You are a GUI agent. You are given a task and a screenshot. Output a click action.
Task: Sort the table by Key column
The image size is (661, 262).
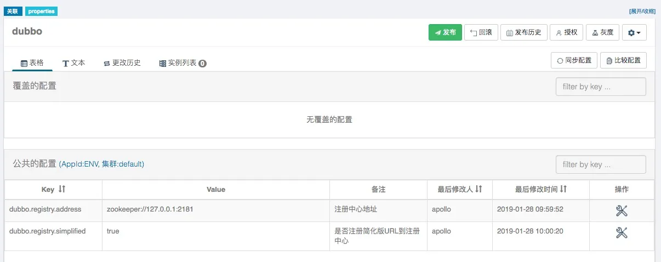click(62, 189)
